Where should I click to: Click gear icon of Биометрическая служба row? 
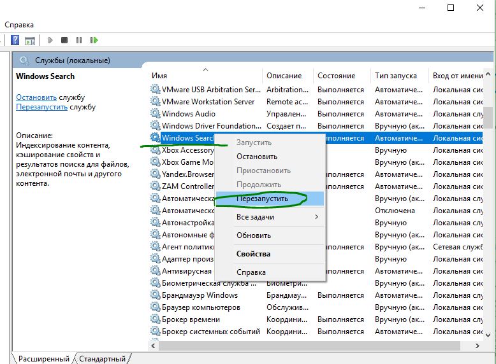point(155,283)
